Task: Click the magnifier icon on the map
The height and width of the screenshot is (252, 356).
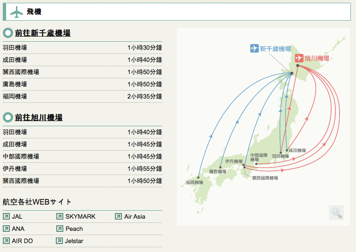Action: (336, 213)
